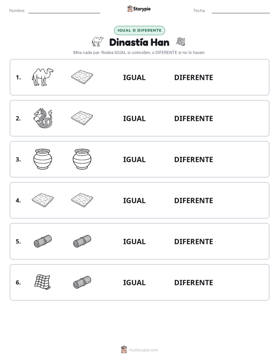
Task: Open the mystorypie.com footer link
Action: [x=143, y=350]
